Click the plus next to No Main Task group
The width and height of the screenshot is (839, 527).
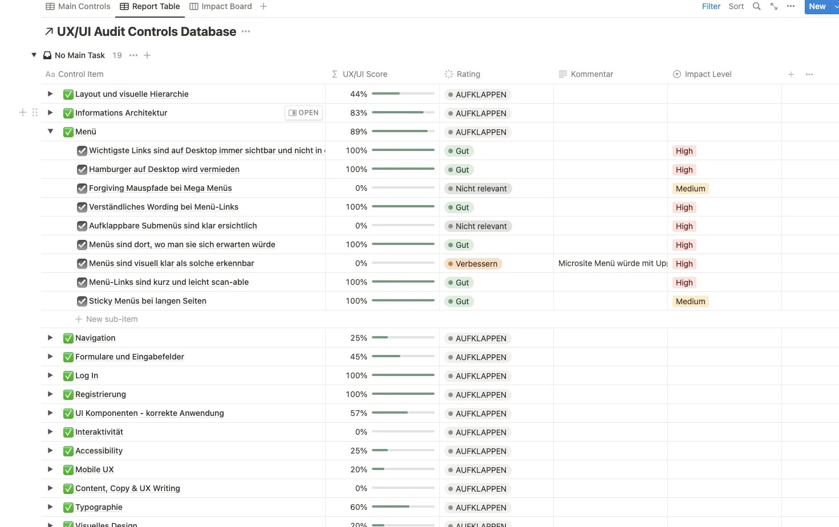pos(147,55)
